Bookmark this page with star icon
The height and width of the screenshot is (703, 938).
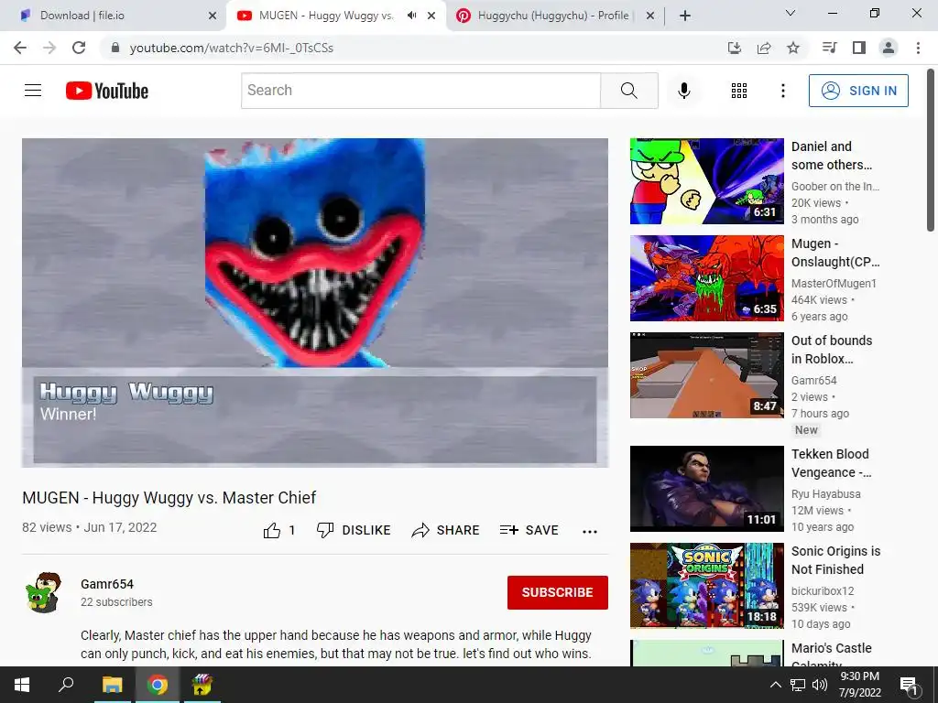point(793,48)
